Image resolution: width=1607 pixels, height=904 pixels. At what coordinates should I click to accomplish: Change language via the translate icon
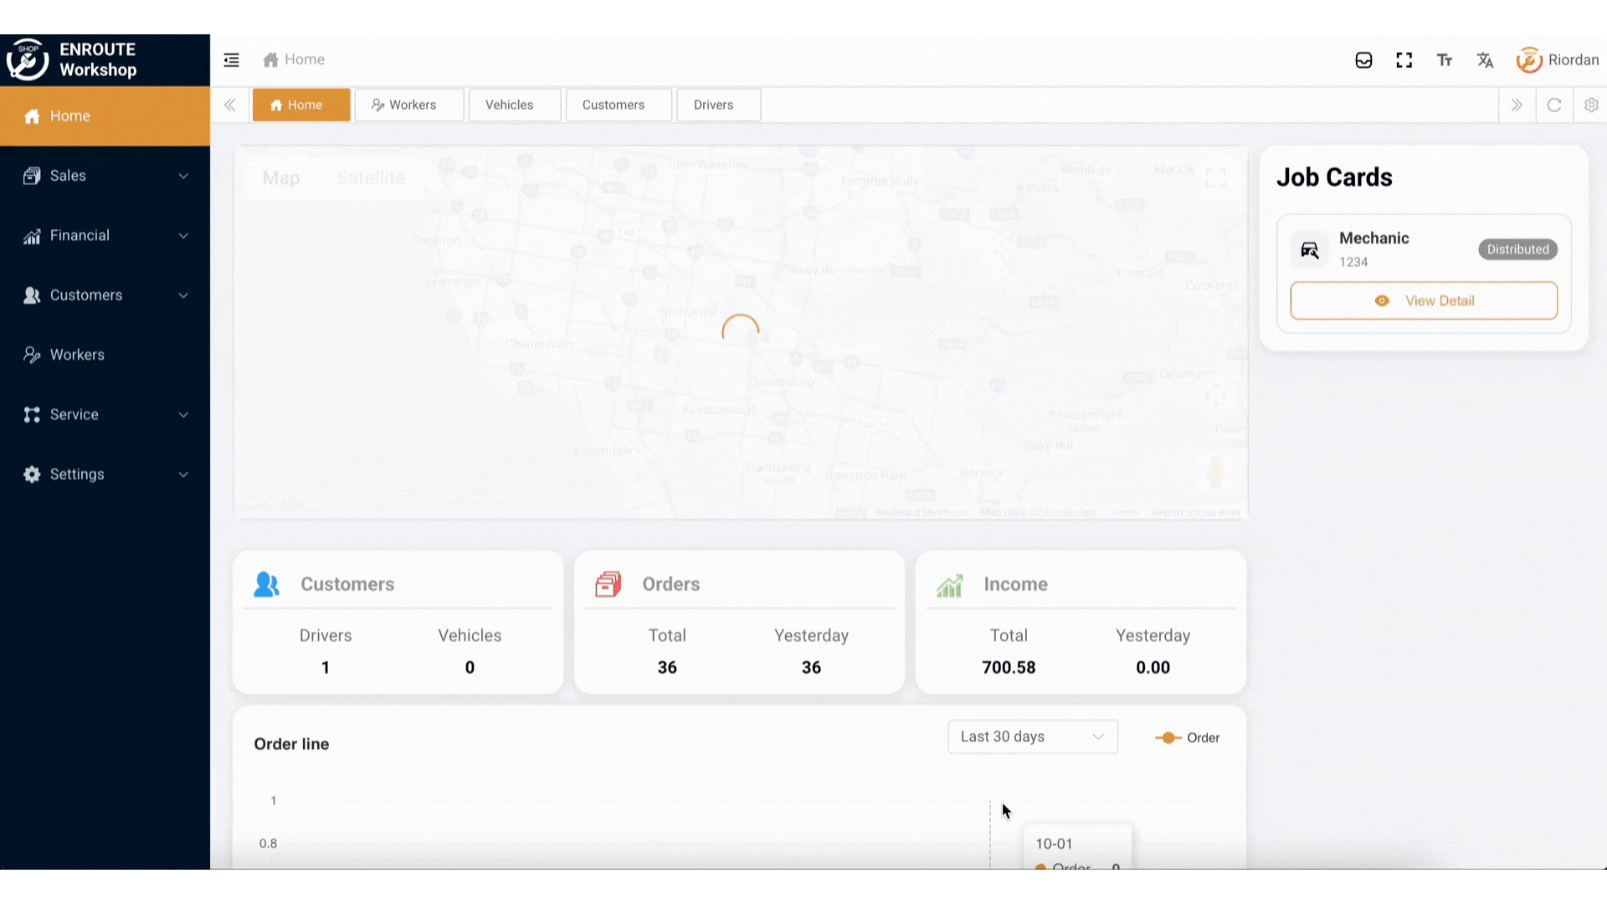tap(1485, 59)
